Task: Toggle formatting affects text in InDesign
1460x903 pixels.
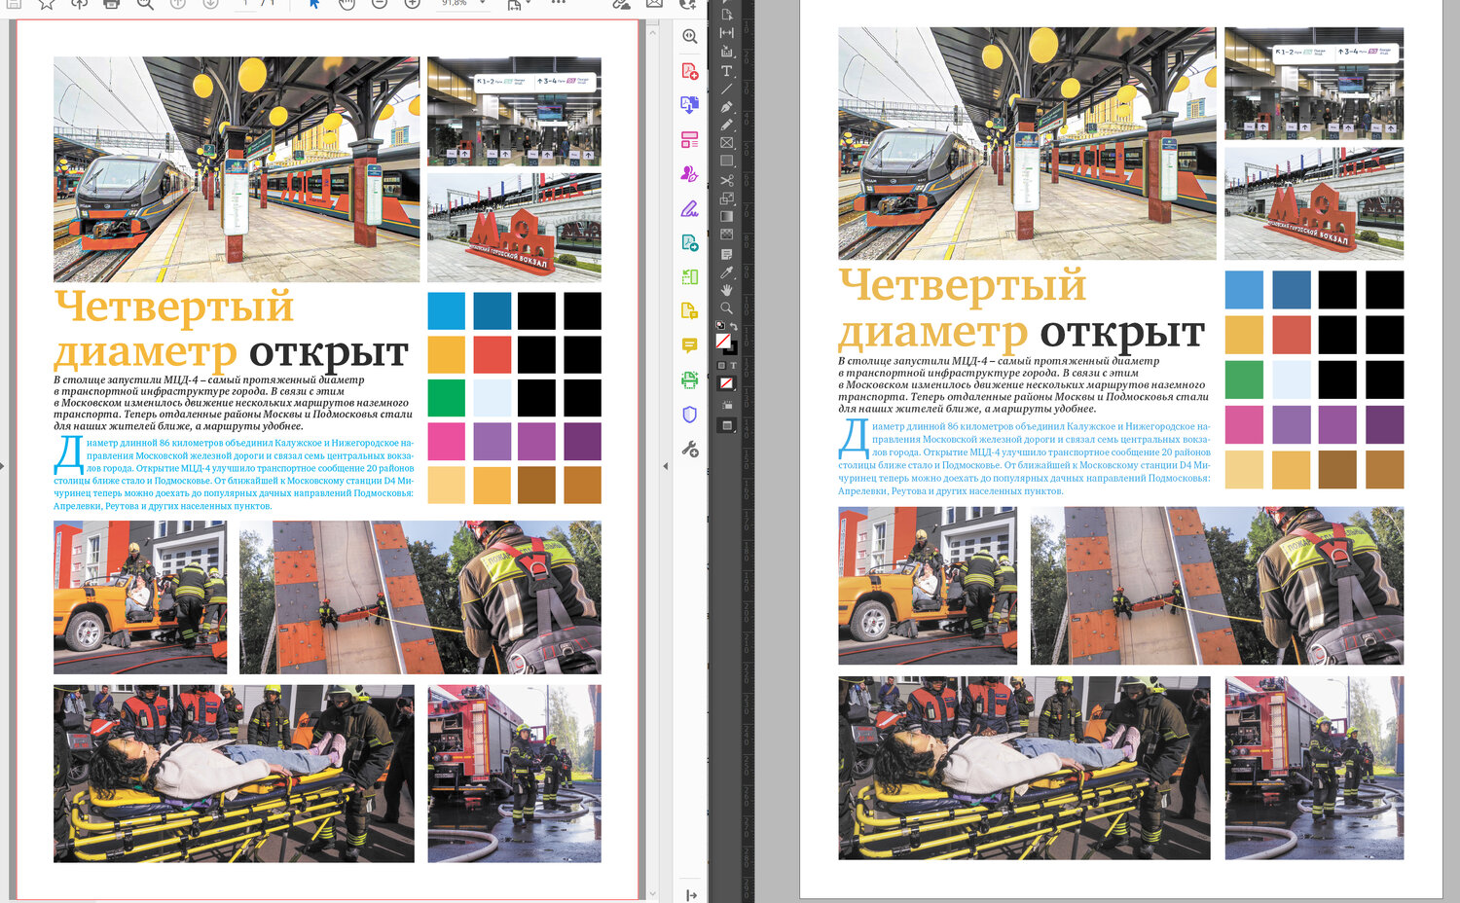Action: (x=733, y=366)
